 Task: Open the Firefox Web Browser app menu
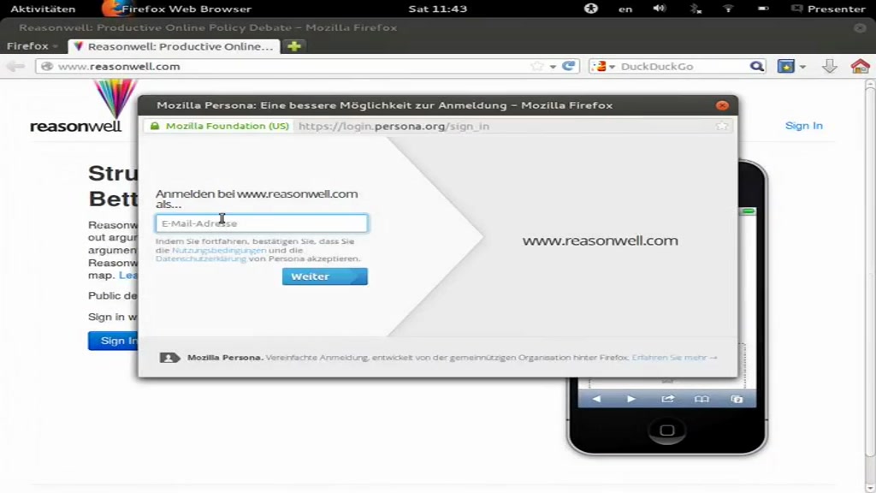point(177,9)
